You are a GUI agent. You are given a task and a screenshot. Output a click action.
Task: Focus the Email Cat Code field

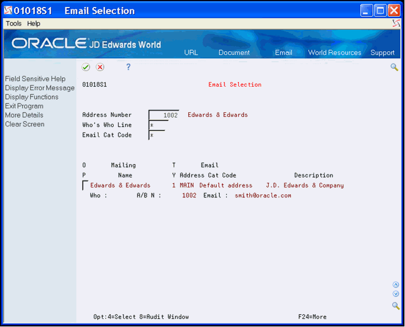157,135
